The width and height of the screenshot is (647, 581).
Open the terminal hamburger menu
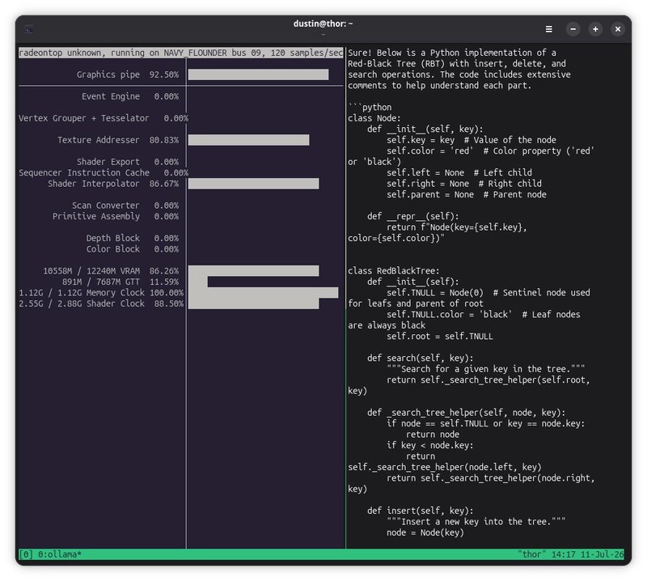click(549, 29)
